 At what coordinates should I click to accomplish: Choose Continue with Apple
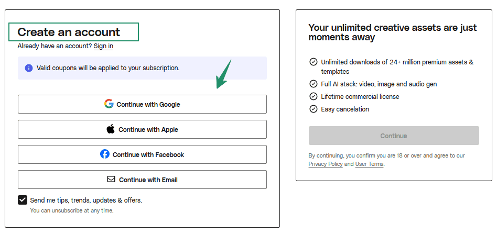point(142,129)
